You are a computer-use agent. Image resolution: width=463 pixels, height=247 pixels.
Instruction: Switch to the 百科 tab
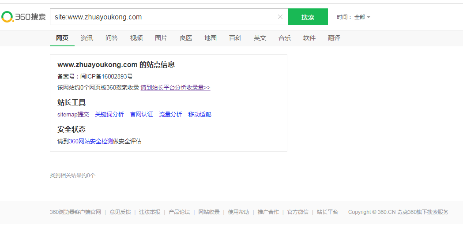pyautogui.click(x=235, y=38)
